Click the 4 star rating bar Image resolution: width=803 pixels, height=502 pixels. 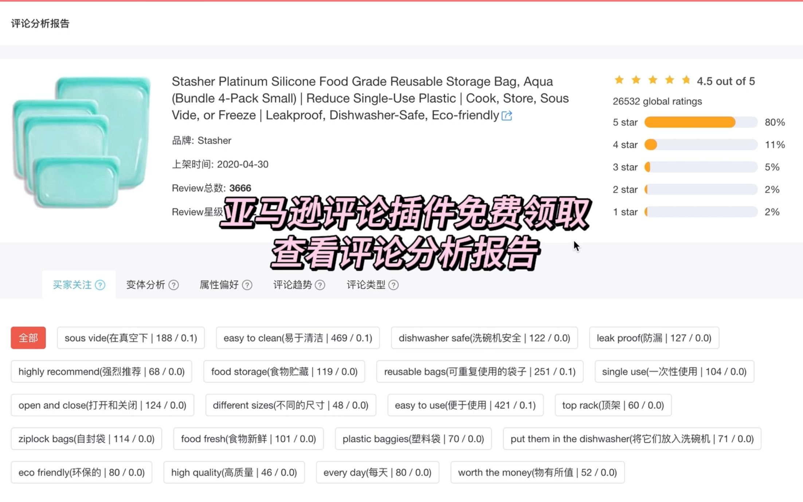click(x=701, y=145)
